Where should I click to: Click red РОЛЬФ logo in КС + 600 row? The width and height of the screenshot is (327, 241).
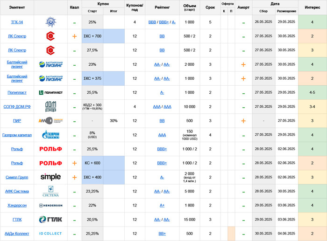click(x=50, y=163)
